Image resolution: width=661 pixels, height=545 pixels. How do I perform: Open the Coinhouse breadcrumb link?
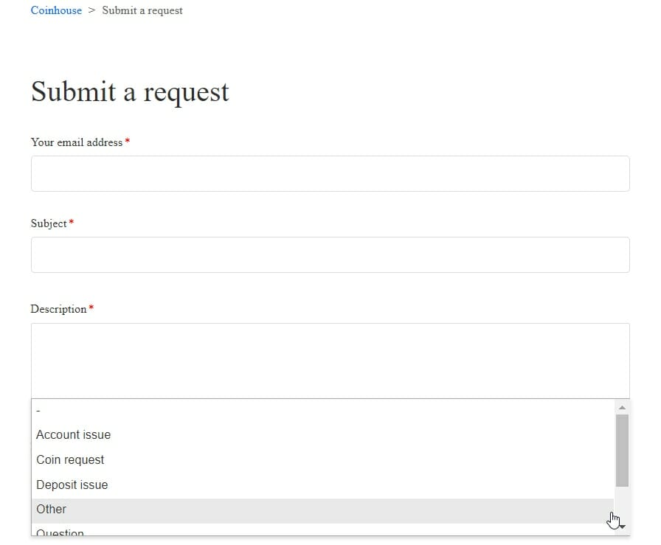(56, 10)
